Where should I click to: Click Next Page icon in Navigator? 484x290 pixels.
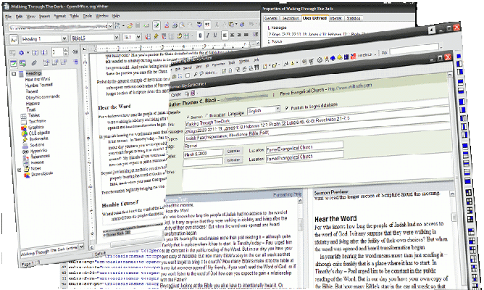click(43, 52)
